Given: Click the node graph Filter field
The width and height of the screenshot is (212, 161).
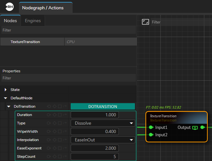Looking at the screenshot, I should coord(181,22).
